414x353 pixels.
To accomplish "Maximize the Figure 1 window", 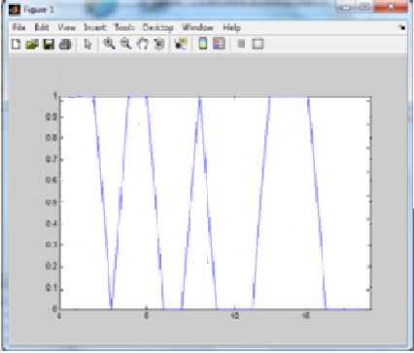I will tap(364, 7).
